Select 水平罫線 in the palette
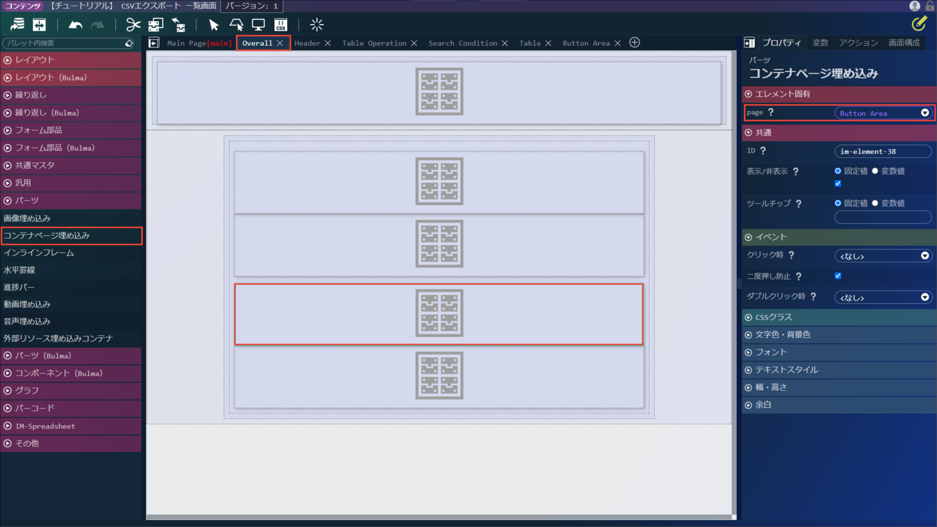The image size is (937, 527). click(71, 270)
